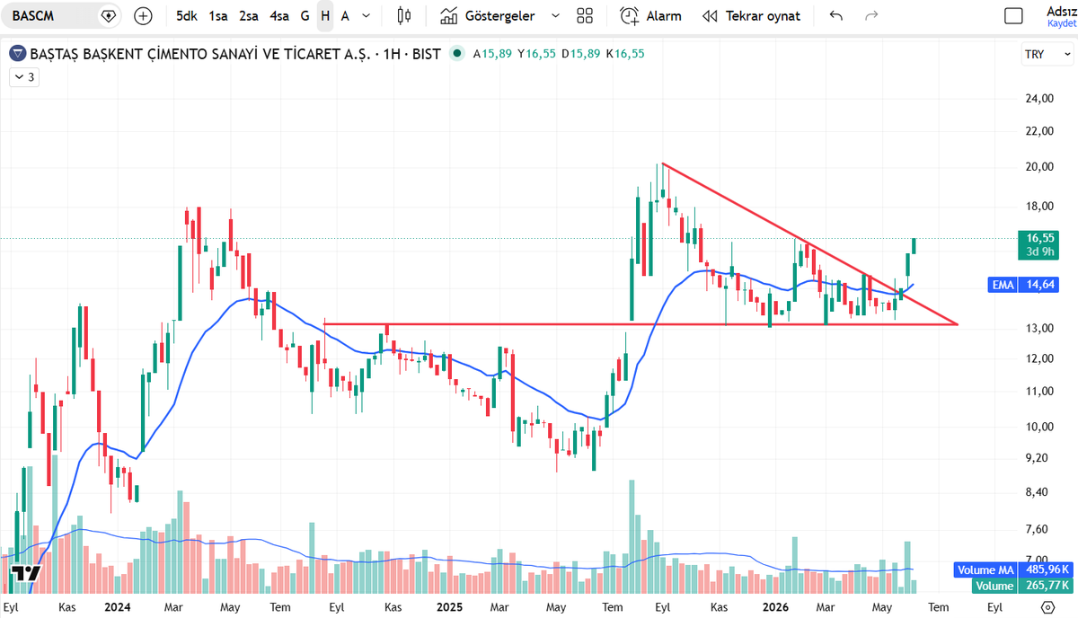The width and height of the screenshot is (1078, 618).
Task: Click the symbol logo next to chart title
Action: click(x=17, y=54)
